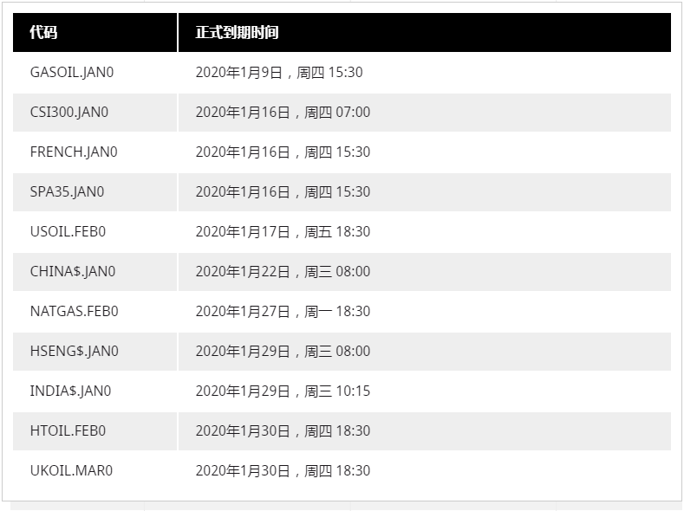
Task: Click the SPA35.JAN0 code
Action: [67, 192]
